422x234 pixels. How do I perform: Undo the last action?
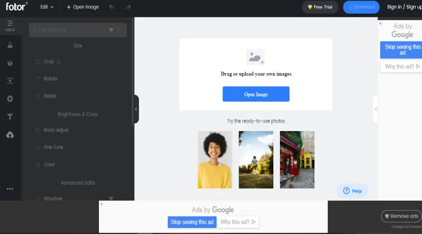pos(112,7)
